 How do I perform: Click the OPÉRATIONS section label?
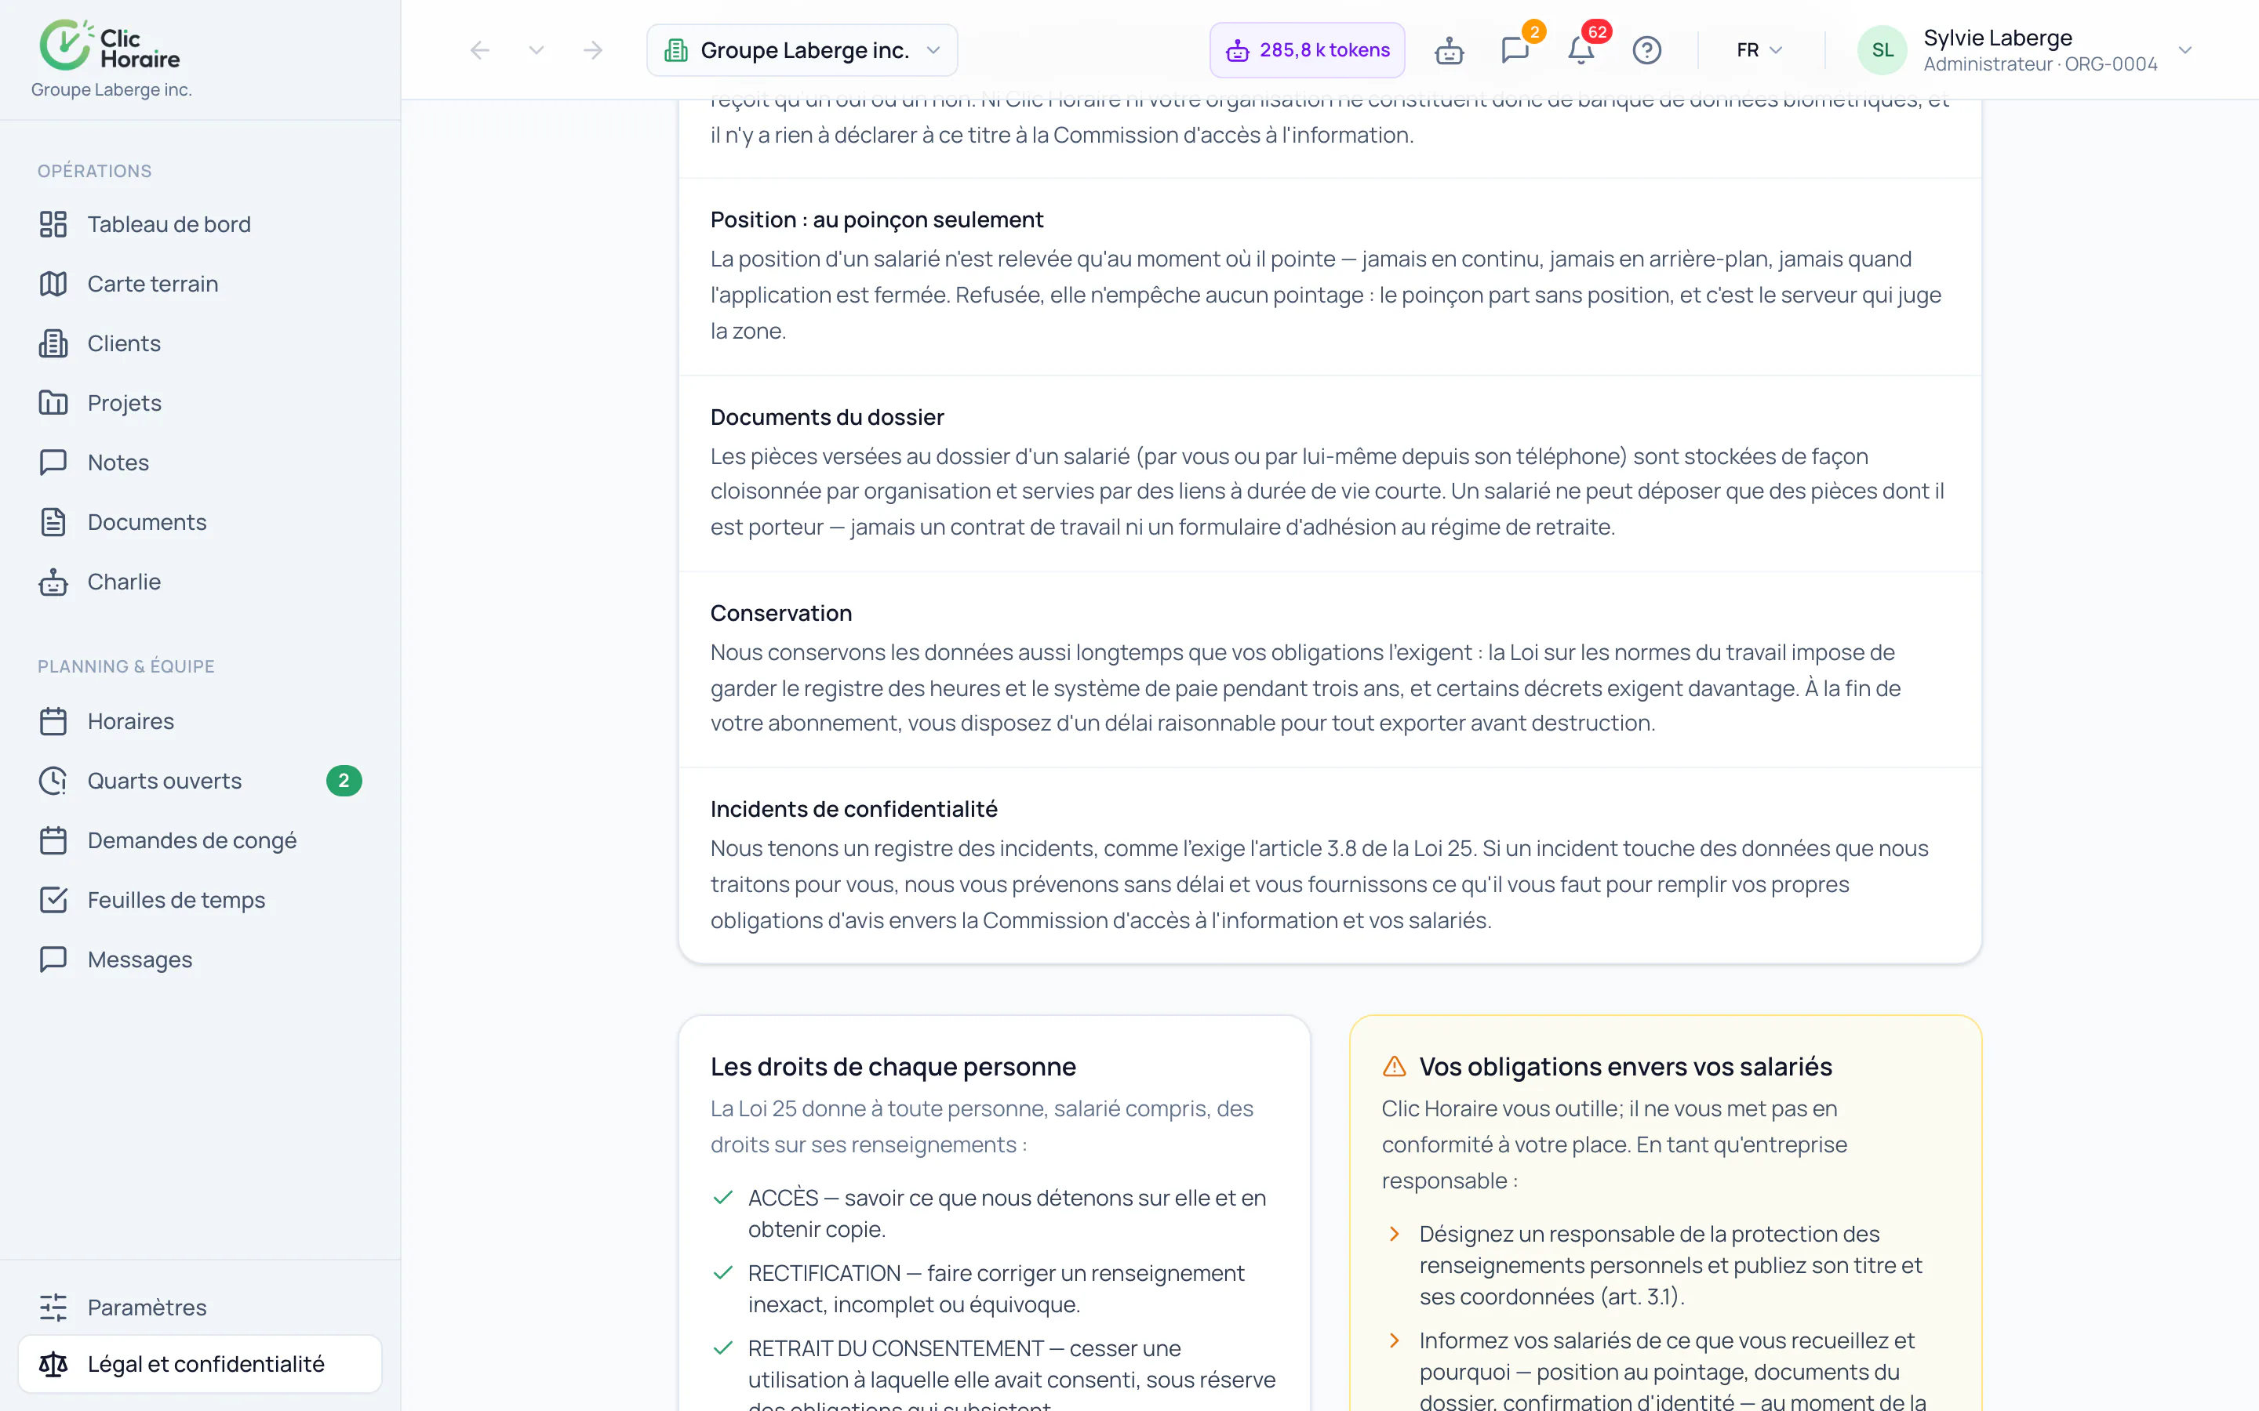(94, 171)
